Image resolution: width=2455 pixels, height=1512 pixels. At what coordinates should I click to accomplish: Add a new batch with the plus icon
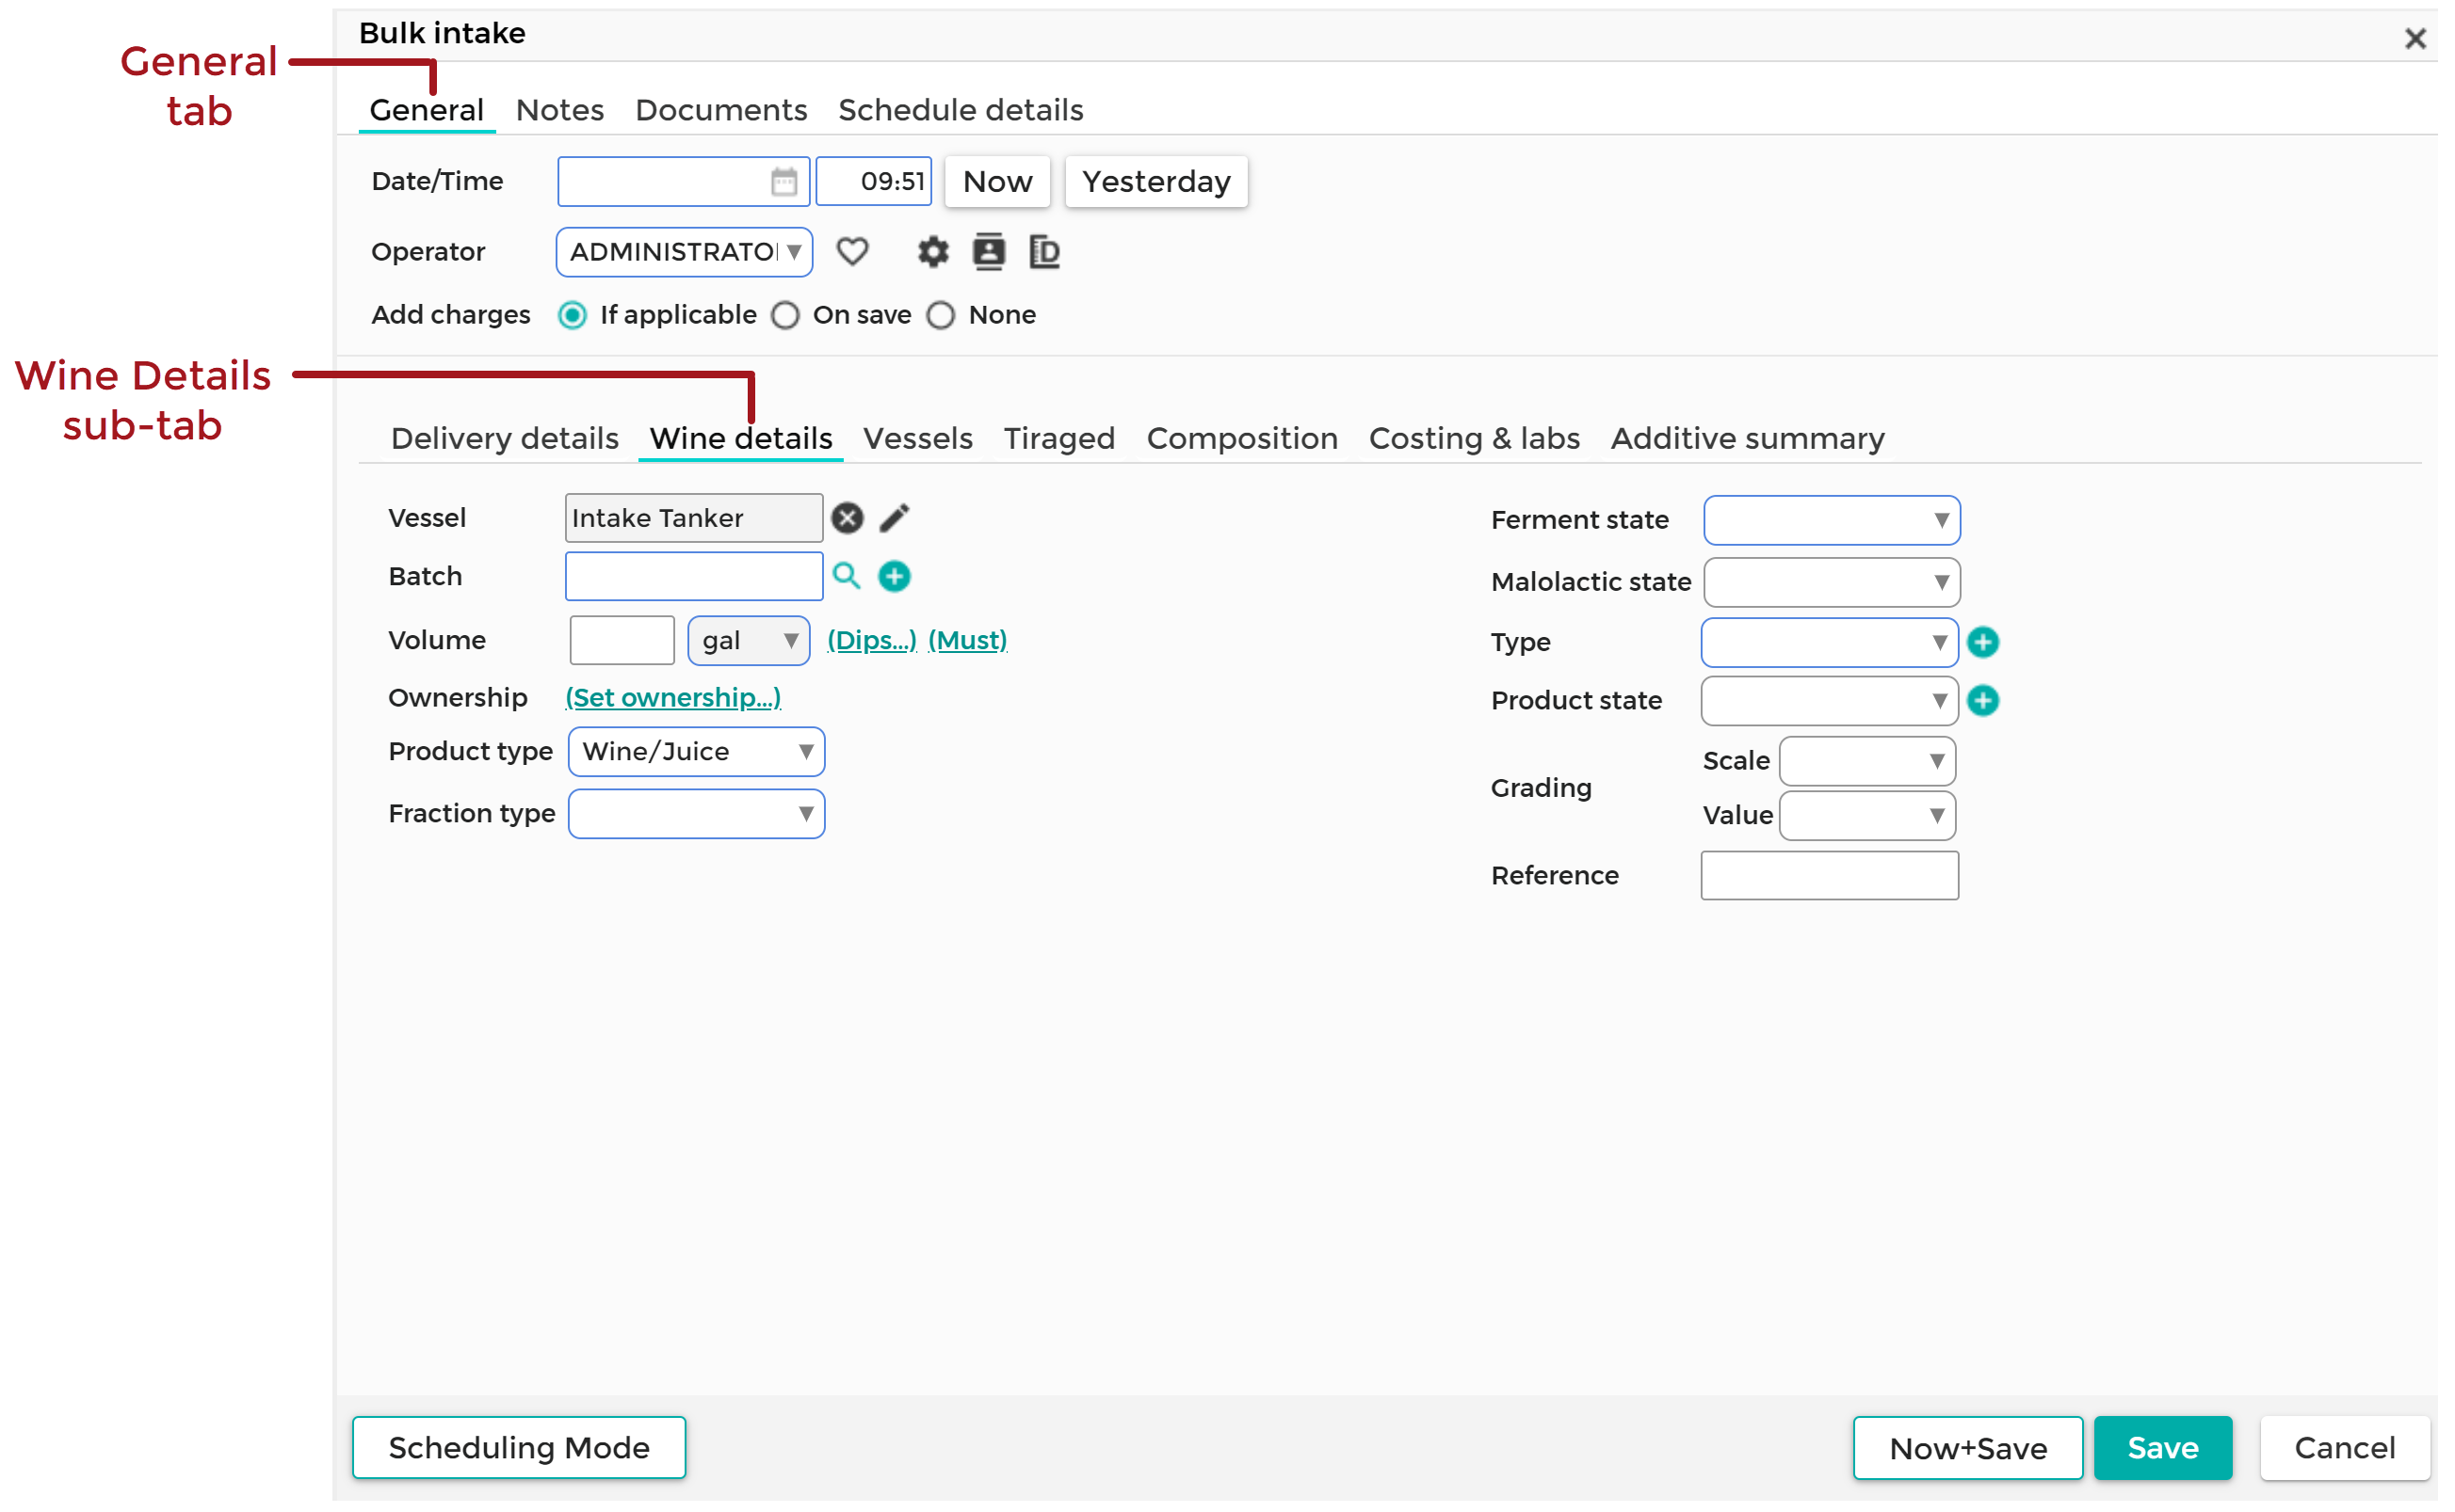(x=894, y=576)
